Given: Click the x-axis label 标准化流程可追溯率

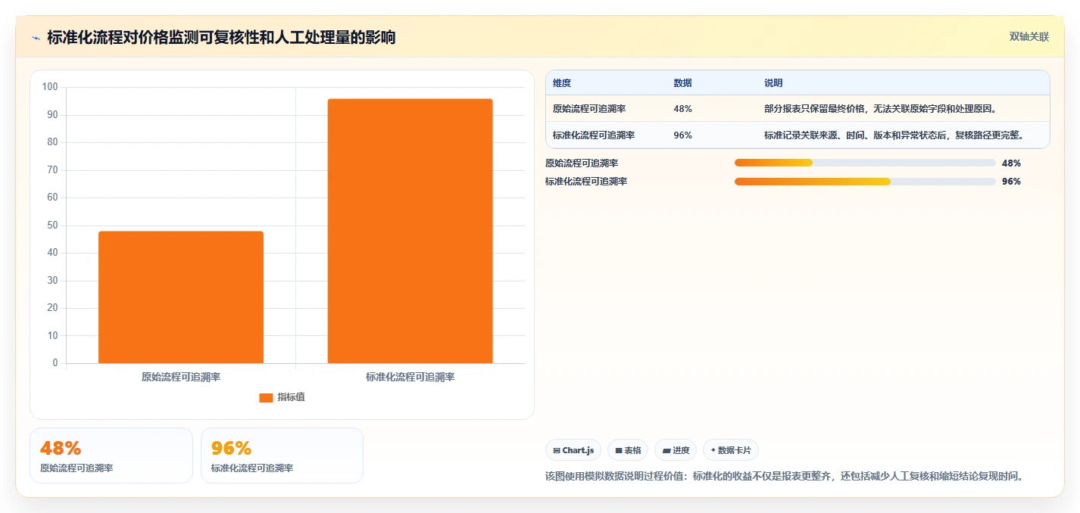Looking at the screenshot, I should point(410,377).
